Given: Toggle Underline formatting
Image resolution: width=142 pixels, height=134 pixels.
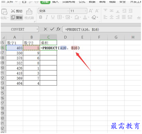Looking at the screenshot, I should (x=53, y=17).
